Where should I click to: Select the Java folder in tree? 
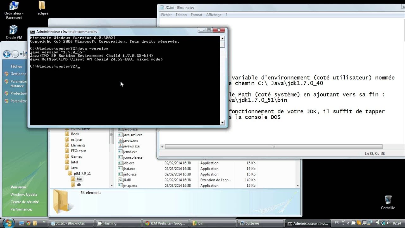[x=74, y=168]
